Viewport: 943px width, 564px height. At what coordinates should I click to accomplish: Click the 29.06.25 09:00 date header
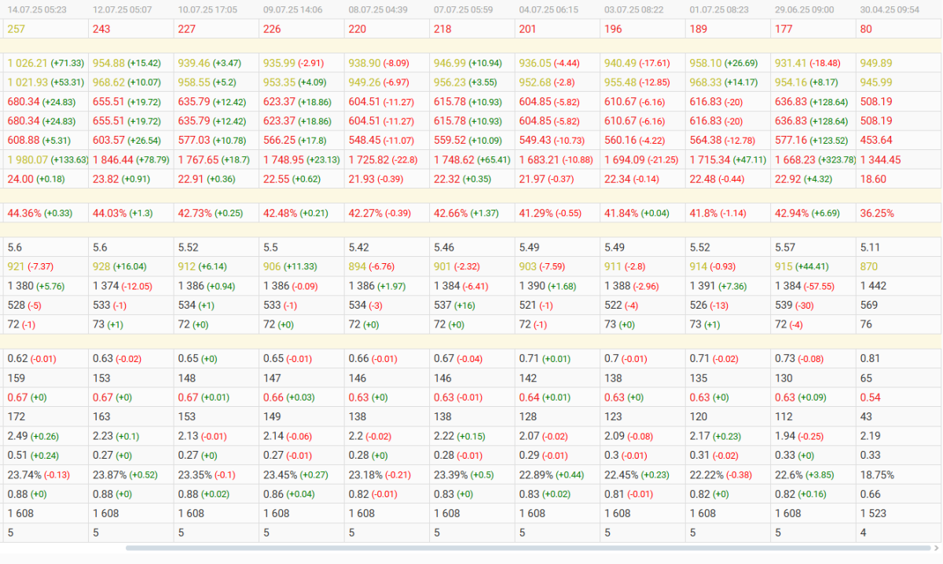(805, 10)
